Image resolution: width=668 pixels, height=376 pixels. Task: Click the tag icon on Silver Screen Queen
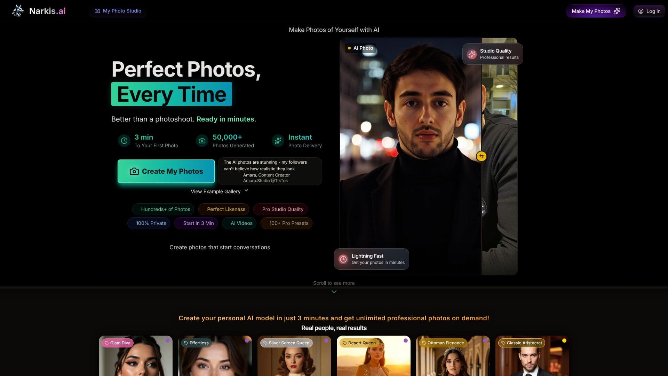point(265,343)
